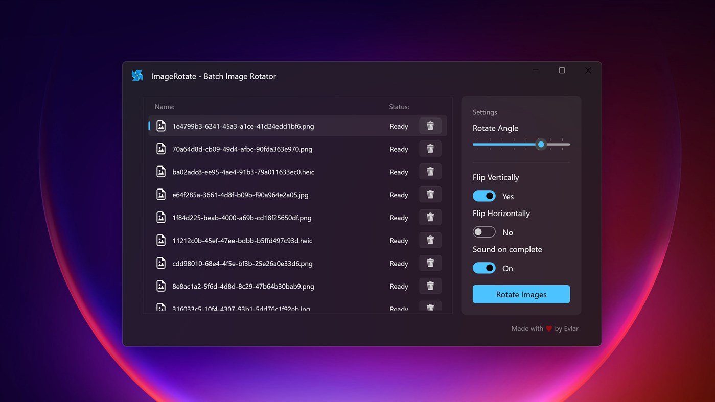Screen dimensions: 715x402
Task: Enable Flip Horizontally
Action: 483,231
